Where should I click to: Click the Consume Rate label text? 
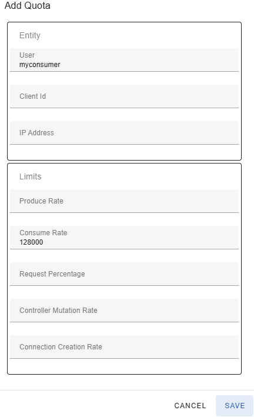(x=43, y=233)
